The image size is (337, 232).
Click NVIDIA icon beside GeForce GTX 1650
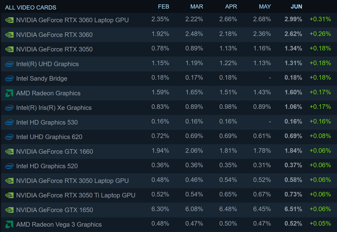coord(9,210)
